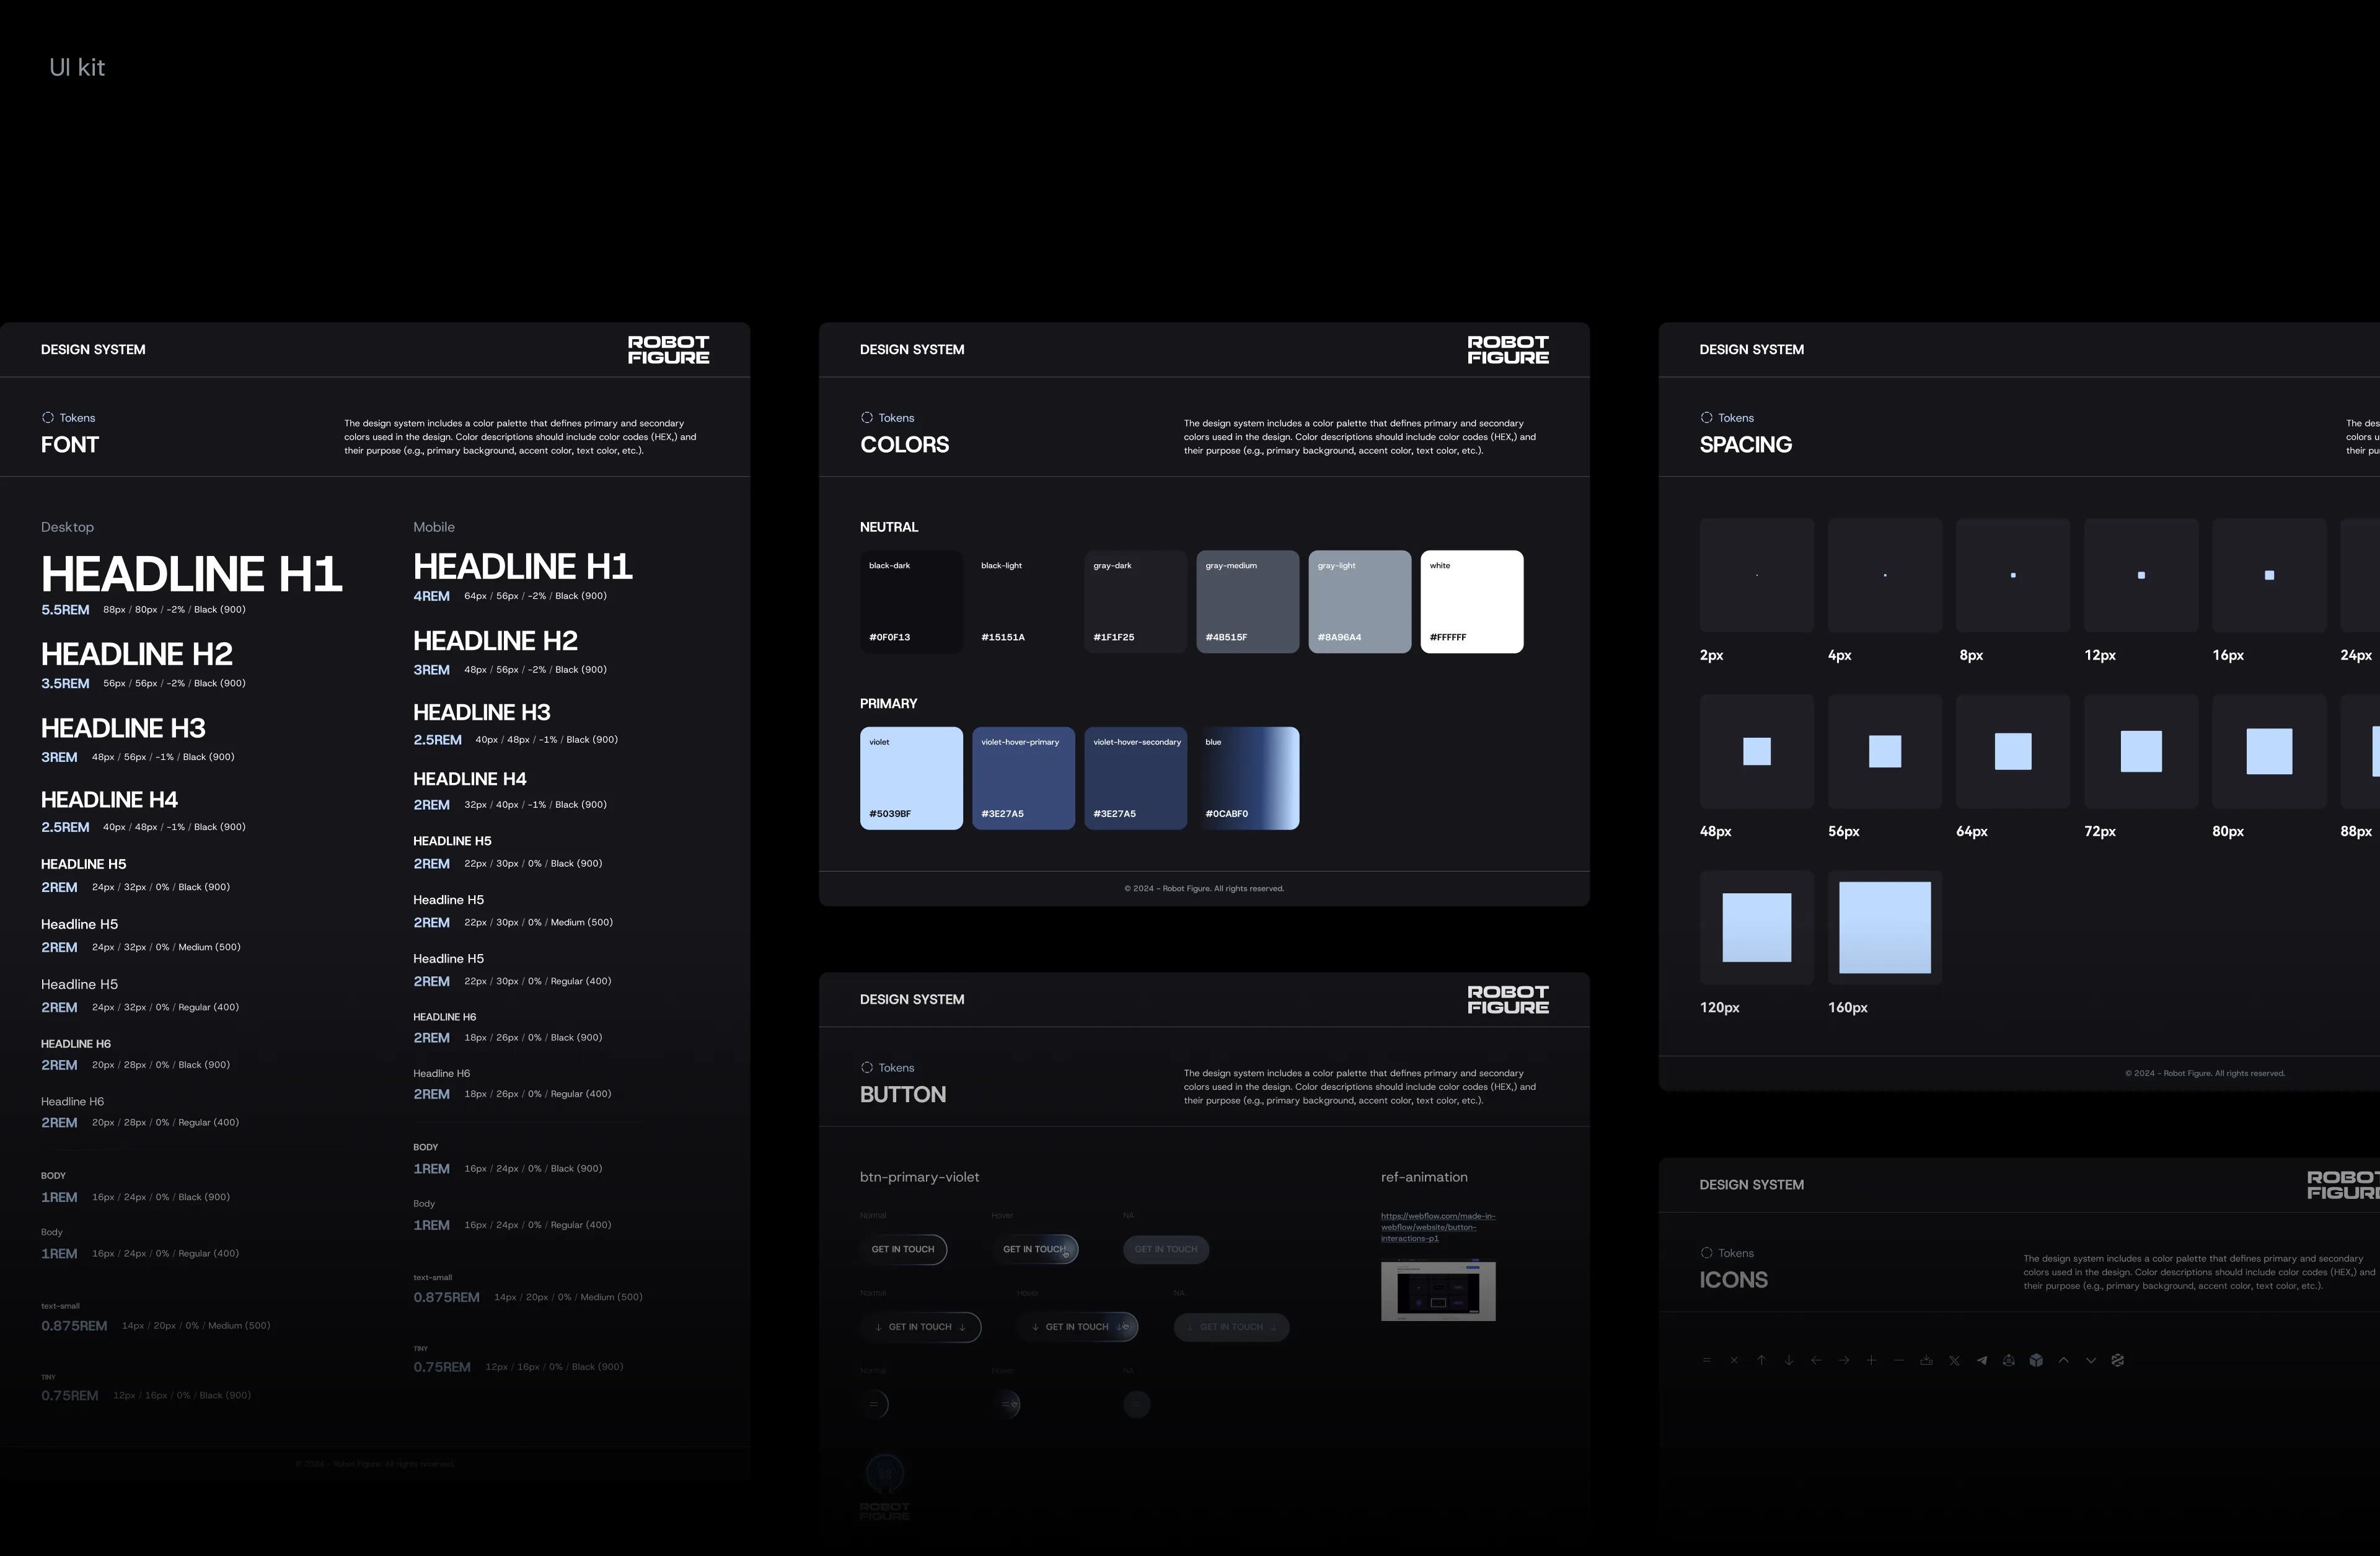Select the gray-dark #1F1F25 swatch
The height and width of the screenshot is (1556, 2380).
pyautogui.click(x=1135, y=601)
